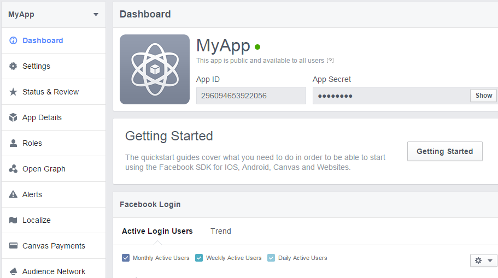Click the App Details cube icon
The height and width of the screenshot is (278, 498).
pyautogui.click(x=13, y=117)
